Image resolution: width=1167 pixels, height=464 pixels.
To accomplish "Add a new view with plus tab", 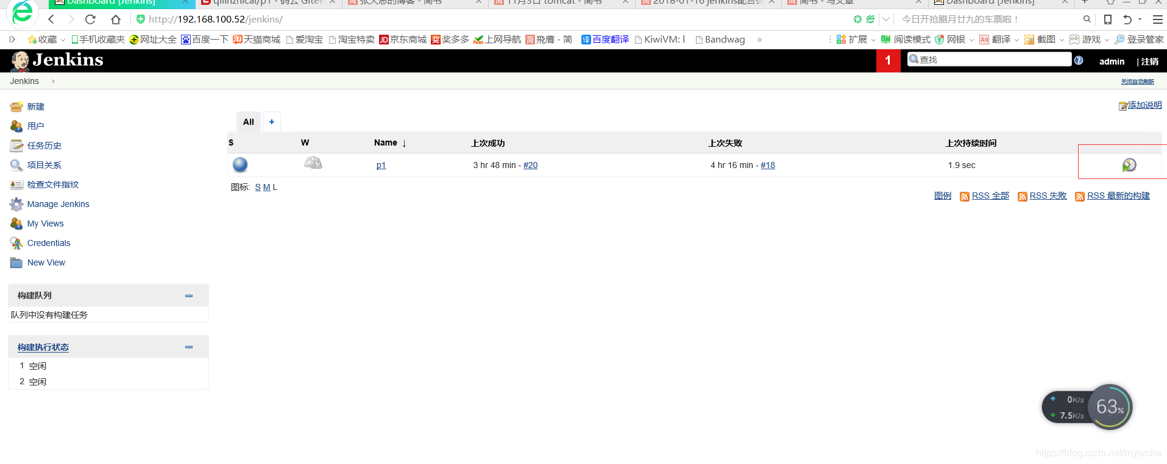I will click(272, 122).
